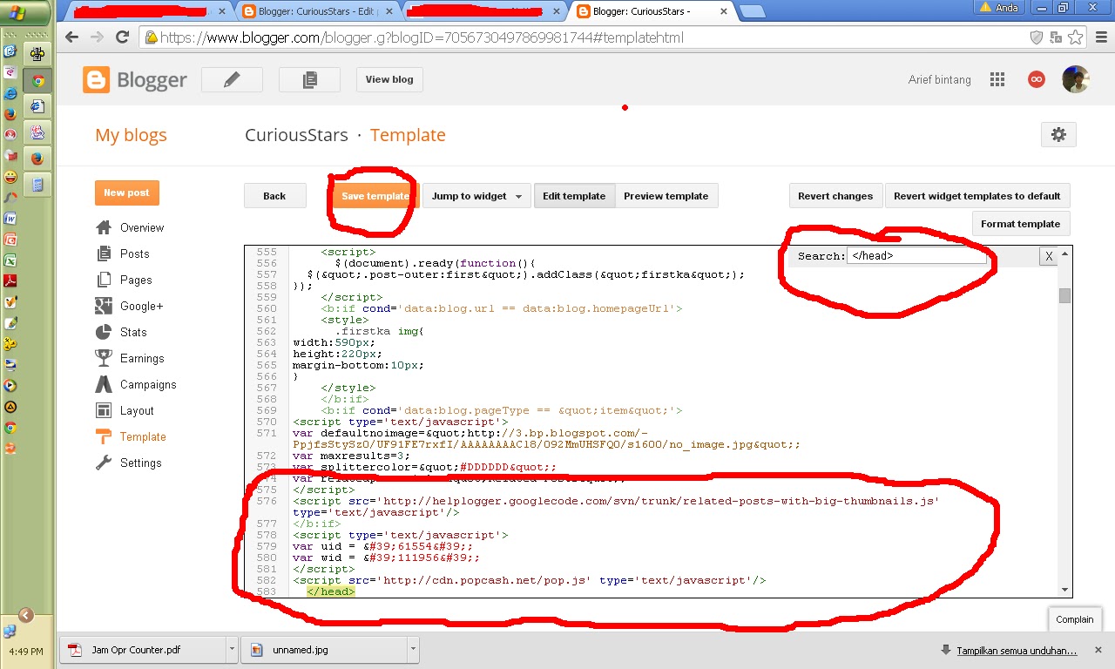Image resolution: width=1115 pixels, height=669 pixels.
Task: Expand the Jam Opr Counter.pdf download menu
Action: [232, 650]
